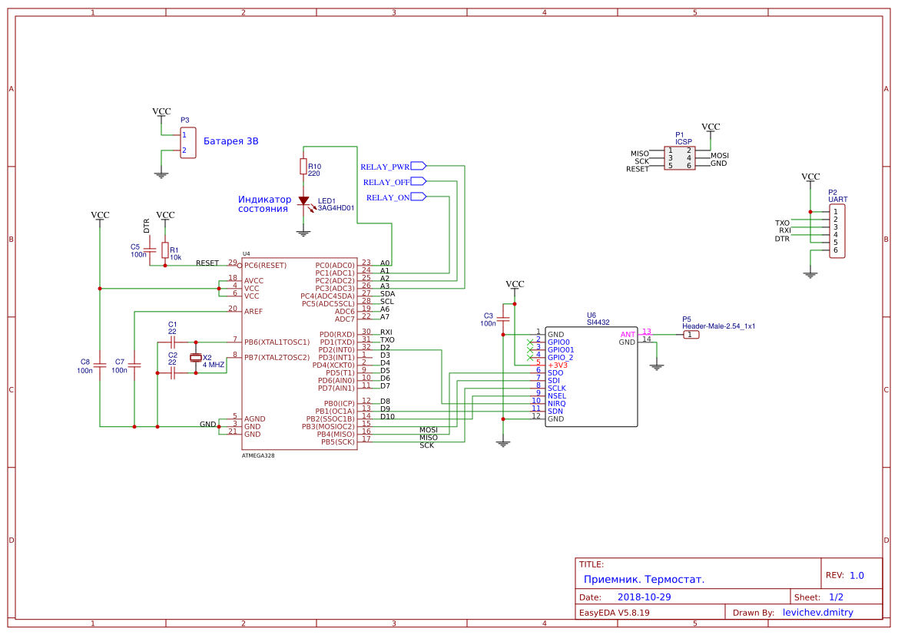The height and width of the screenshot is (635, 898).
Task: Select the 'Батарея 3В' text label
Action: [230, 141]
